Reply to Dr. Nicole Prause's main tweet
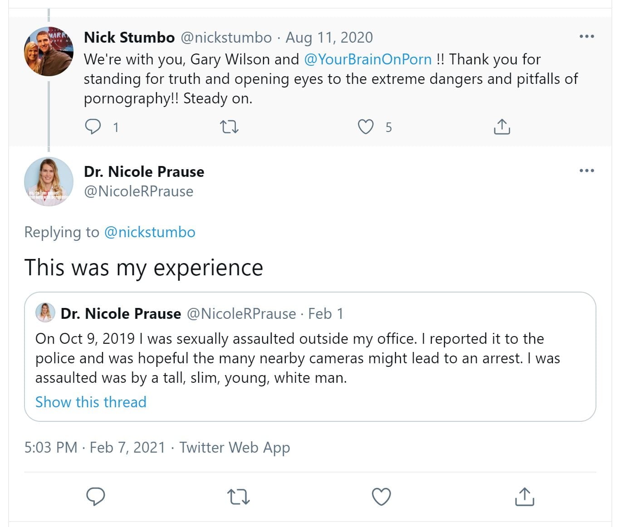Viewport: 620px width, 527px height. [96, 497]
